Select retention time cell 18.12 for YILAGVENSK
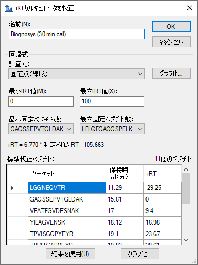This screenshot has width=198, height=265. [x=124, y=222]
